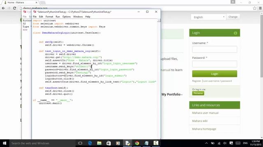This screenshot has width=263, height=147.
Task: Click the Tk icon in IDLE title bar
Action: coord(35,12)
